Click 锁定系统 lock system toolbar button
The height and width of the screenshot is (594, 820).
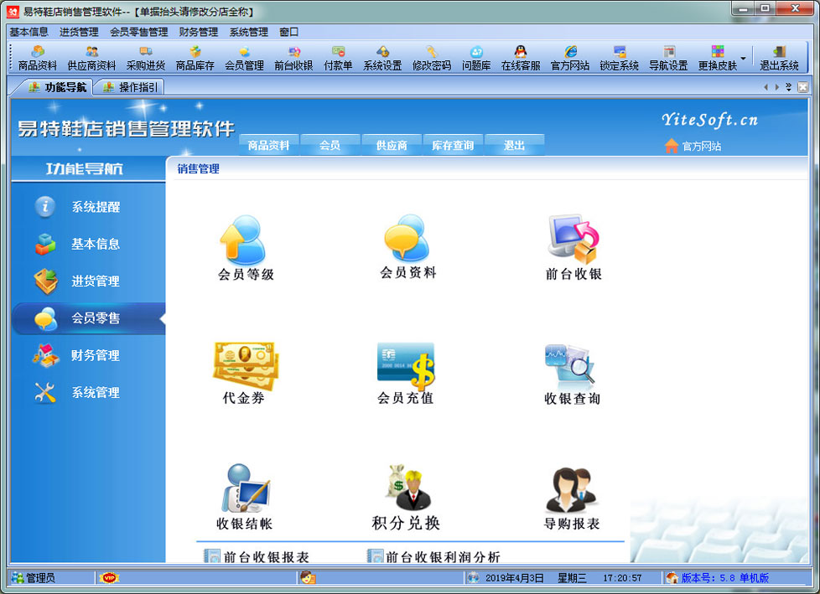619,58
